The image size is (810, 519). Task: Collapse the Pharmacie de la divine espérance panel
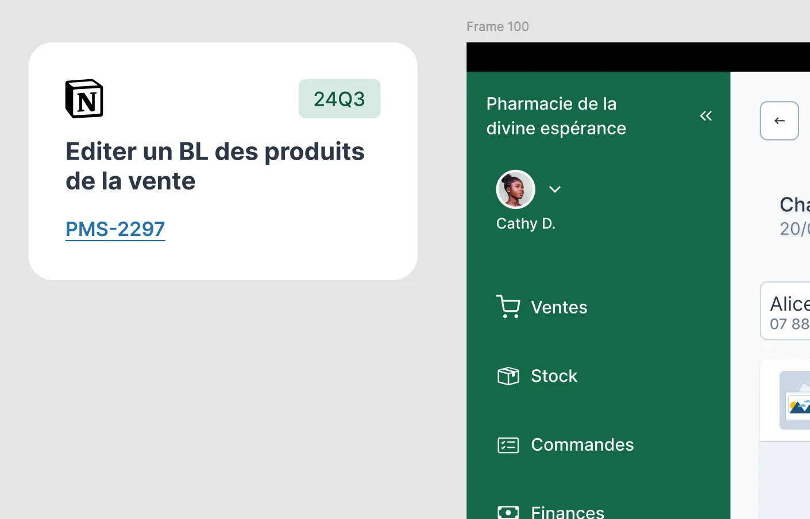pyautogui.click(x=705, y=115)
